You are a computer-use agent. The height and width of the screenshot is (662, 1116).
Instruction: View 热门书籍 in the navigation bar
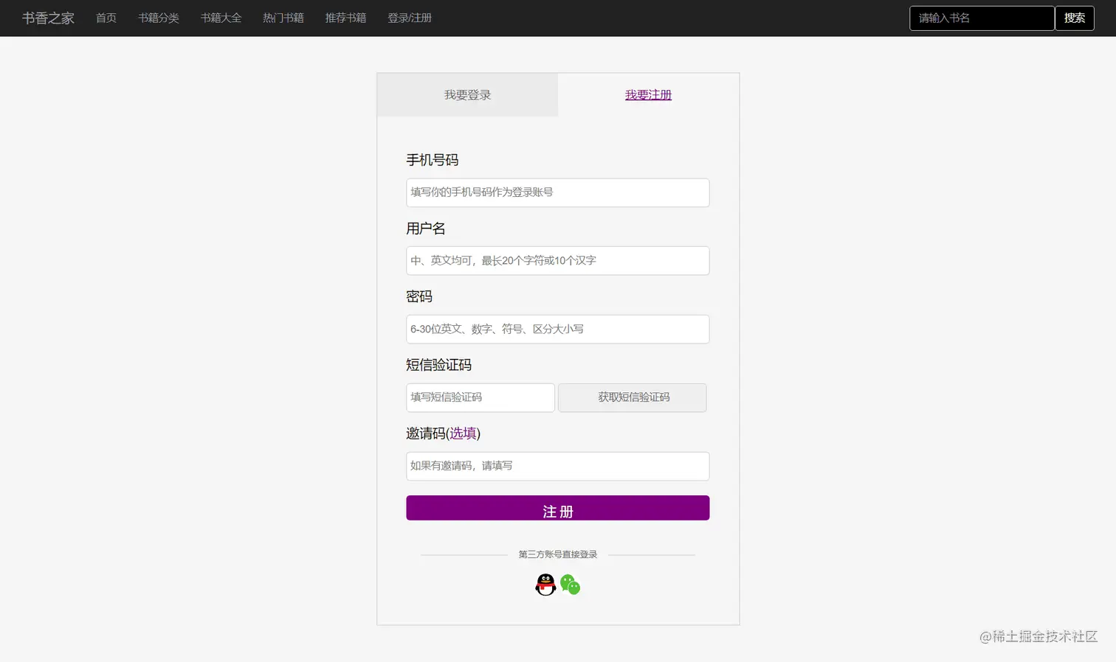coord(283,18)
